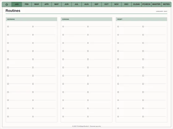Tick first checkbox in Evening right column

click(x=88, y=26)
